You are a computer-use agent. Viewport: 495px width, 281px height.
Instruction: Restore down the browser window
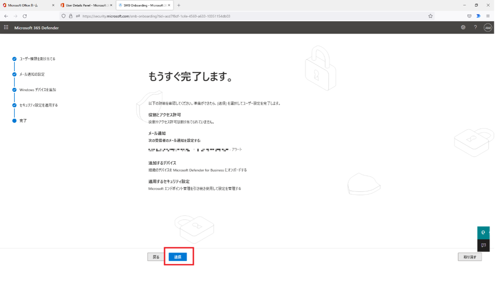(x=476, y=5)
